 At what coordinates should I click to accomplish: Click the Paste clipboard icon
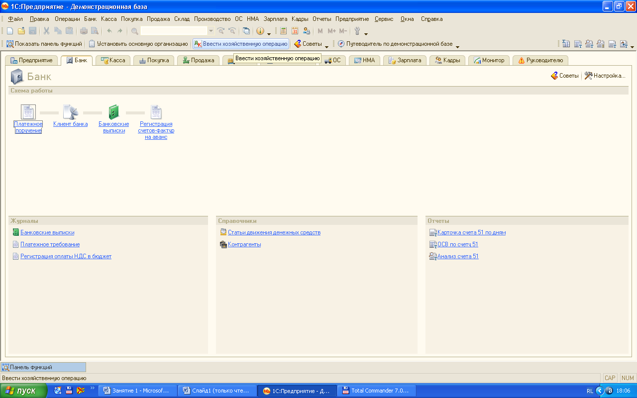click(x=69, y=31)
